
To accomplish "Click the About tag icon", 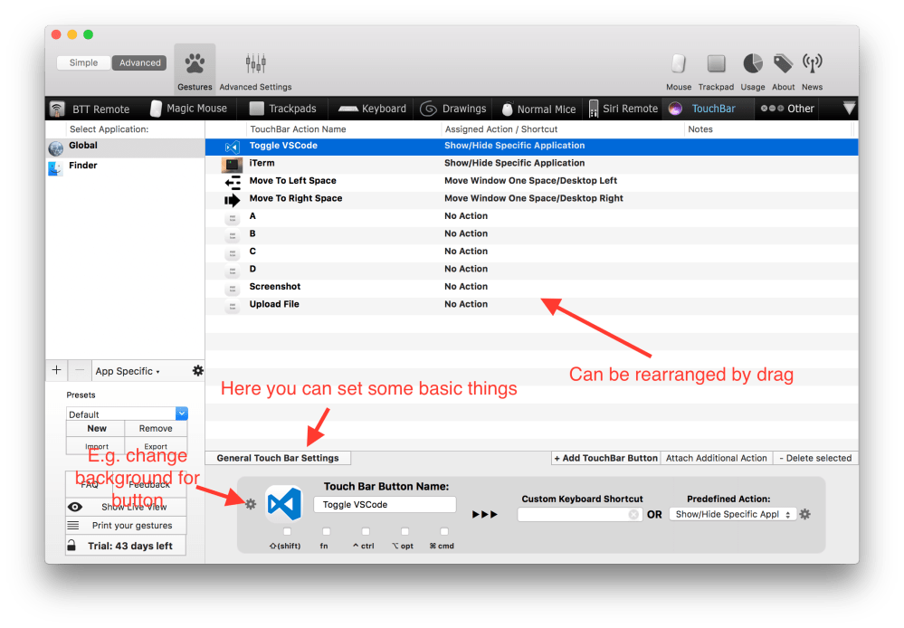I will [x=783, y=64].
